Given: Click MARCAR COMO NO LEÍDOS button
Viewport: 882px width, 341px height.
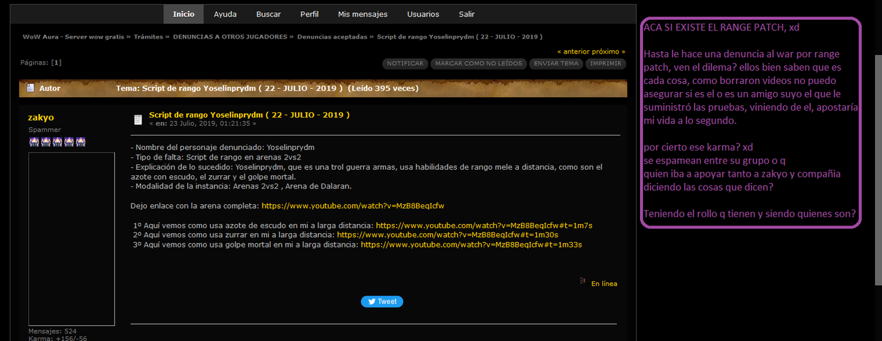Looking at the screenshot, I should click(x=479, y=63).
